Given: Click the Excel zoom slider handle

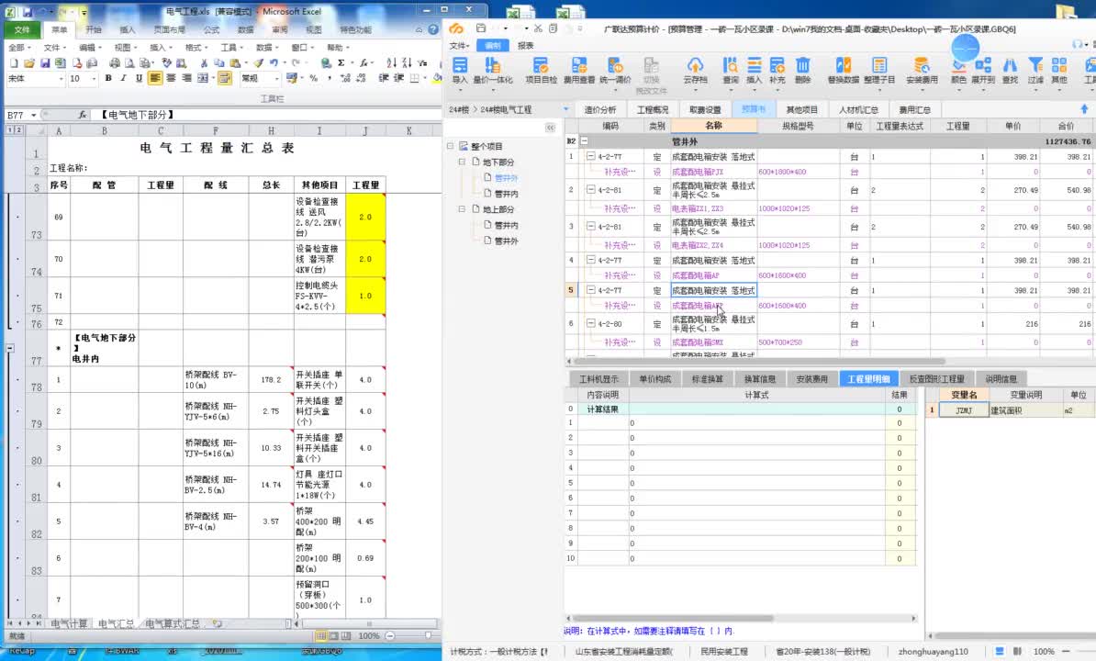Looking at the screenshot, I should pos(428,636).
